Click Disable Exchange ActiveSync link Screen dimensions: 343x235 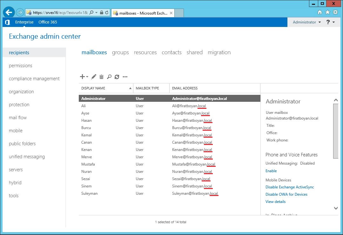click(x=290, y=187)
